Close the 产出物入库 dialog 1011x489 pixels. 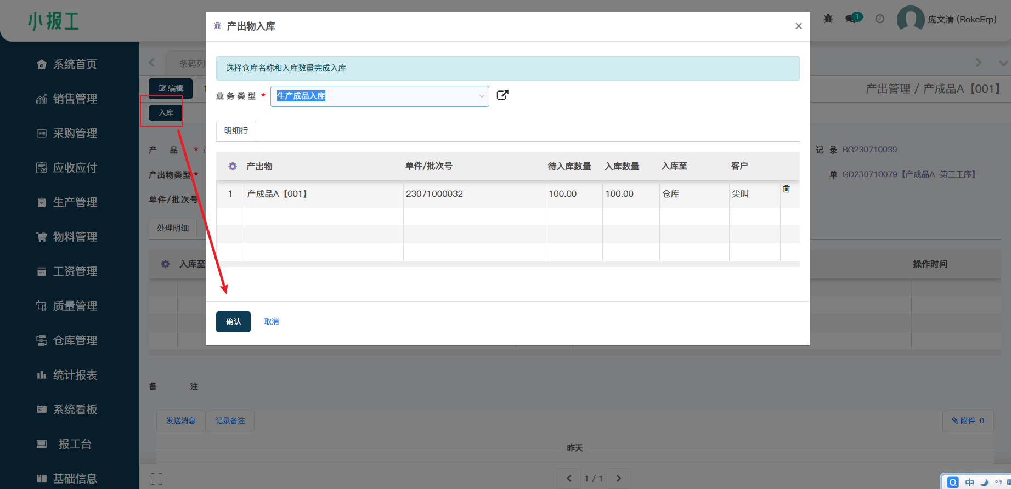(x=798, y=26)
